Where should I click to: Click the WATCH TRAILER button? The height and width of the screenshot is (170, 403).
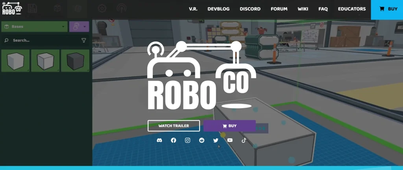pyautogui.click(x=174, y=126)
